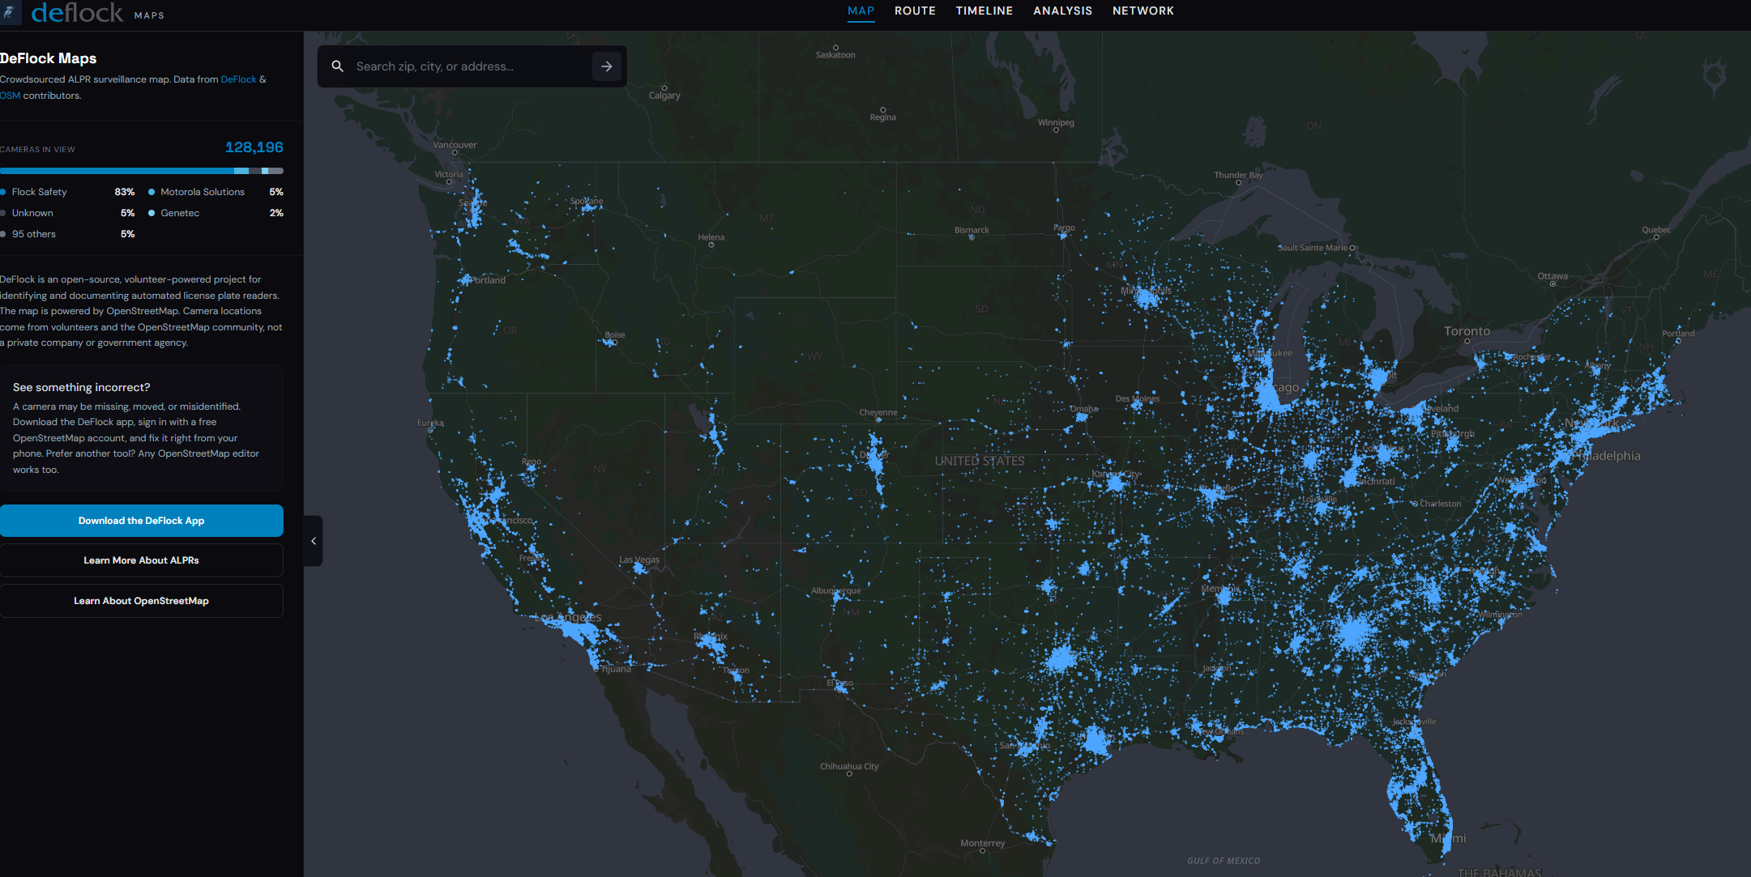This screenshot has width=1751, height=877.
Task: Click the UNITED STATES country label
Action: tap(980, 461)
